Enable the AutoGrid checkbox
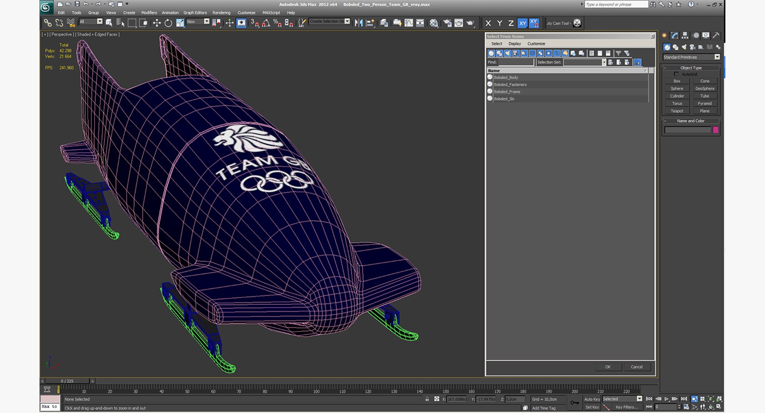The image size is (765, 413). click(676, 74)
